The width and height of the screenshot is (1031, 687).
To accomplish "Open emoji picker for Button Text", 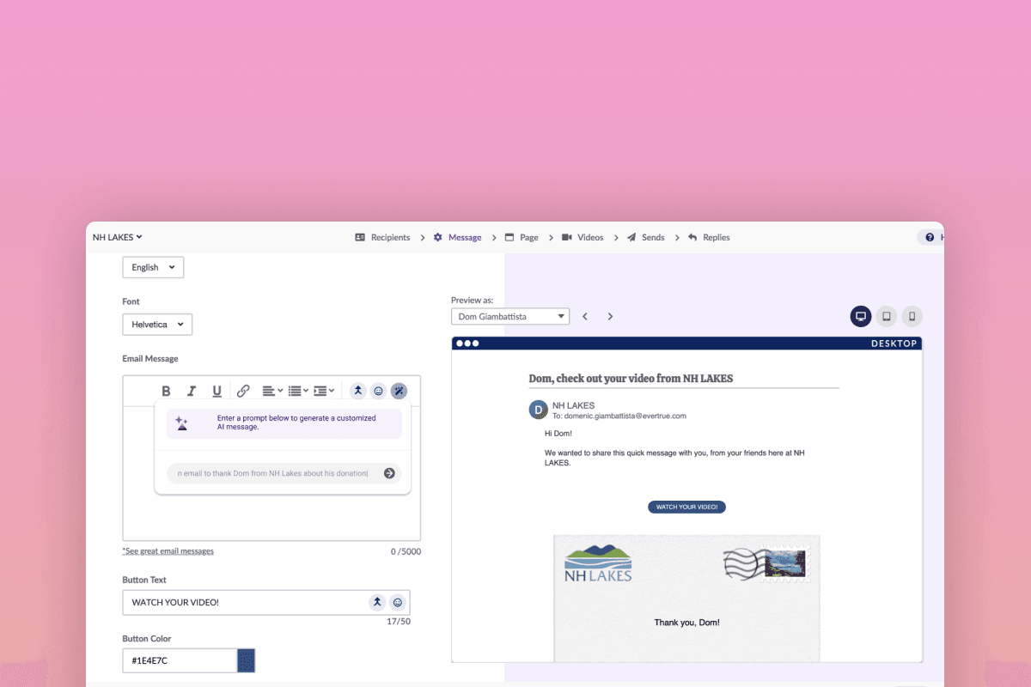I will 397,602.
